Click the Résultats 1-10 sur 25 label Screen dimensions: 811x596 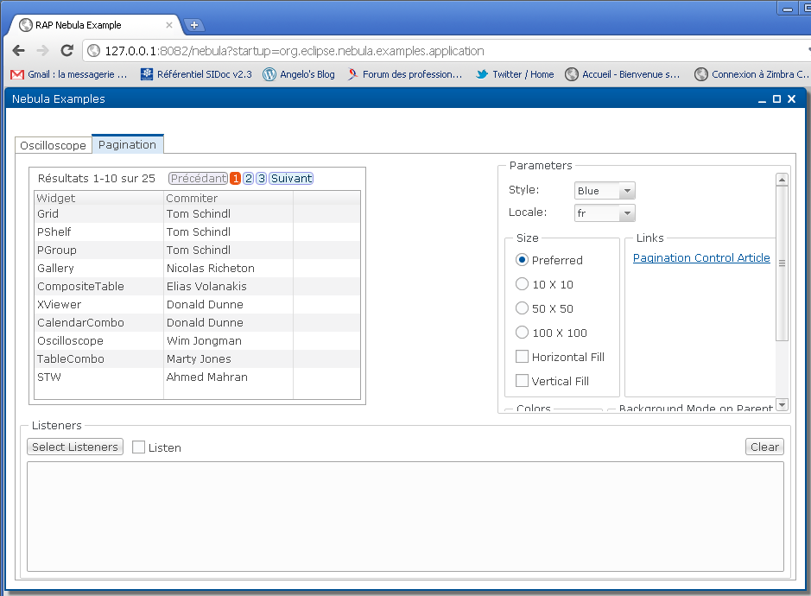click(97, 179)
